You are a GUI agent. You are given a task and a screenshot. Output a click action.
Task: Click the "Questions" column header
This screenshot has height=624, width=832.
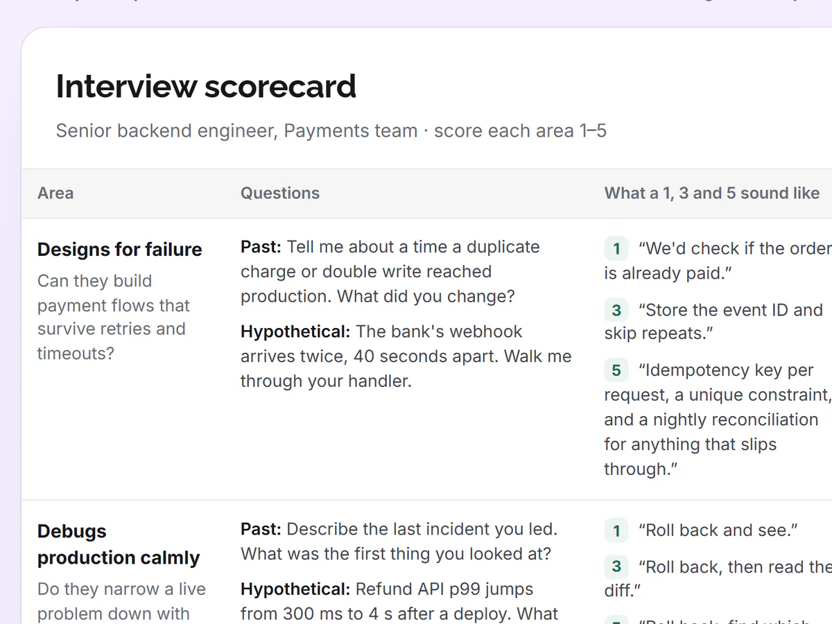coord(280,193)
